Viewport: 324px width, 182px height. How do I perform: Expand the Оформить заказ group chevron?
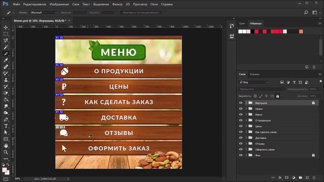(x=246, y=149)
